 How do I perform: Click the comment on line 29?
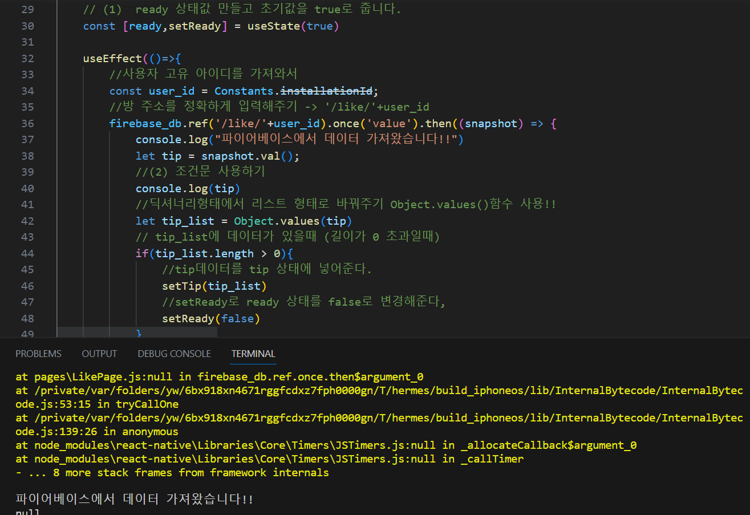[x=242, y=10]
